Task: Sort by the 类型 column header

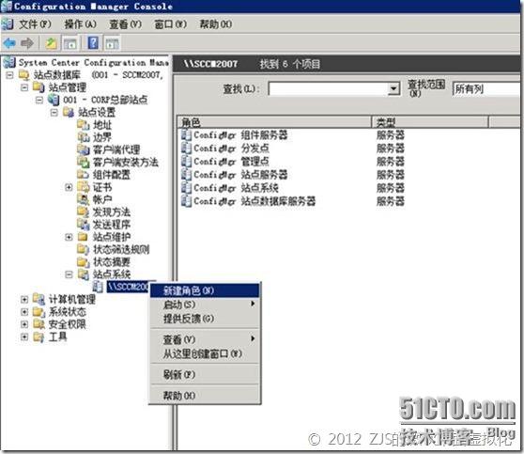Action: pyautogui.click(x=430, y=122)
